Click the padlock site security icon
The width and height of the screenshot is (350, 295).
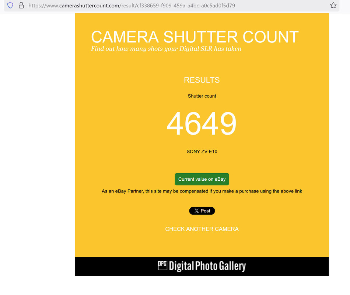[21, 6]
